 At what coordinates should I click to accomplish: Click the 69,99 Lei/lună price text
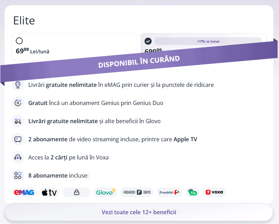[x=33, y=51]
